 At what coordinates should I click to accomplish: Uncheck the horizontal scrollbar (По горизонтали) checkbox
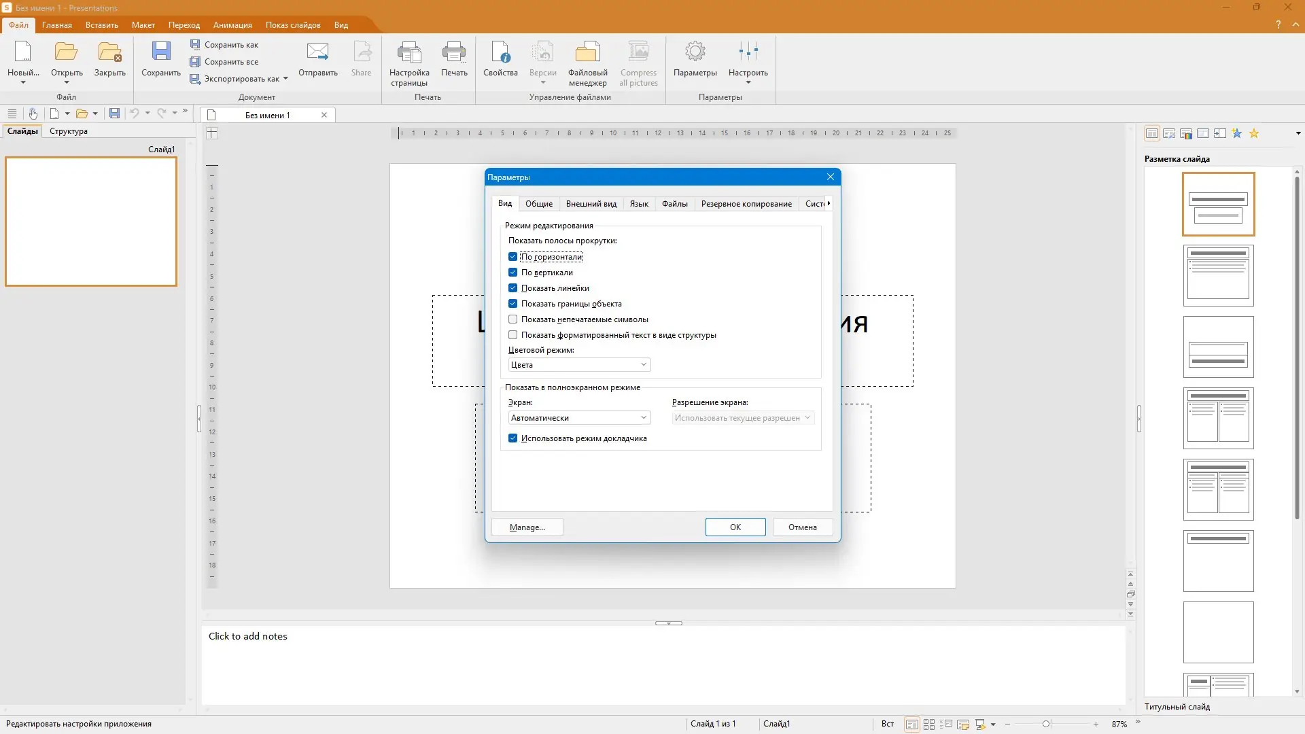click(513, 257)
